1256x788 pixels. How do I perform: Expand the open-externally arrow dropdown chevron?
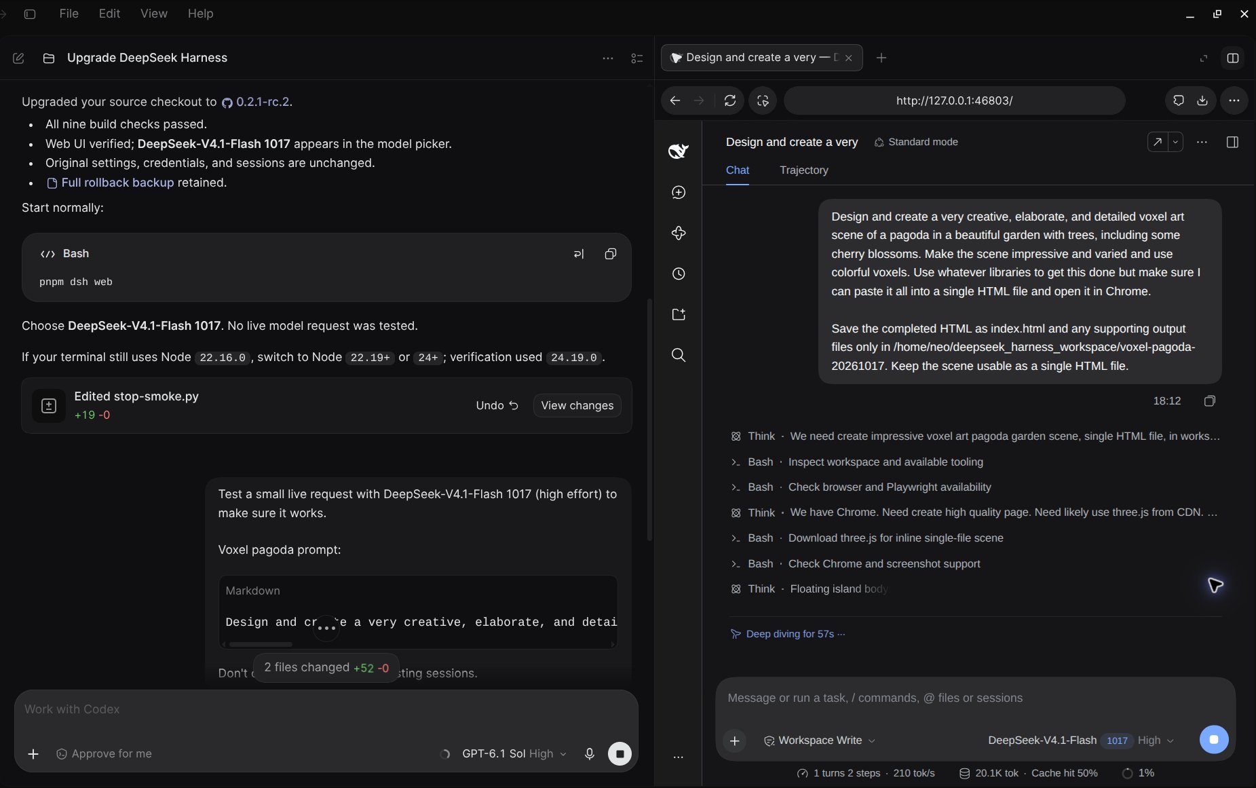[x=1175, y=142]
